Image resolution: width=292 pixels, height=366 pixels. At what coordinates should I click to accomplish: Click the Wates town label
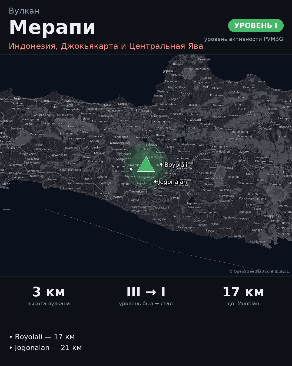click(118, 197)
